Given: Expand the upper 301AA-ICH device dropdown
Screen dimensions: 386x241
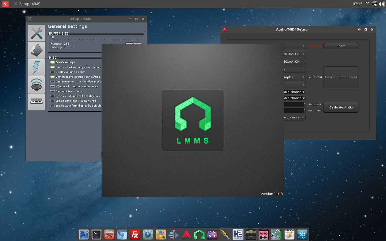Looking at the screenshot, I should click(295, 54).
